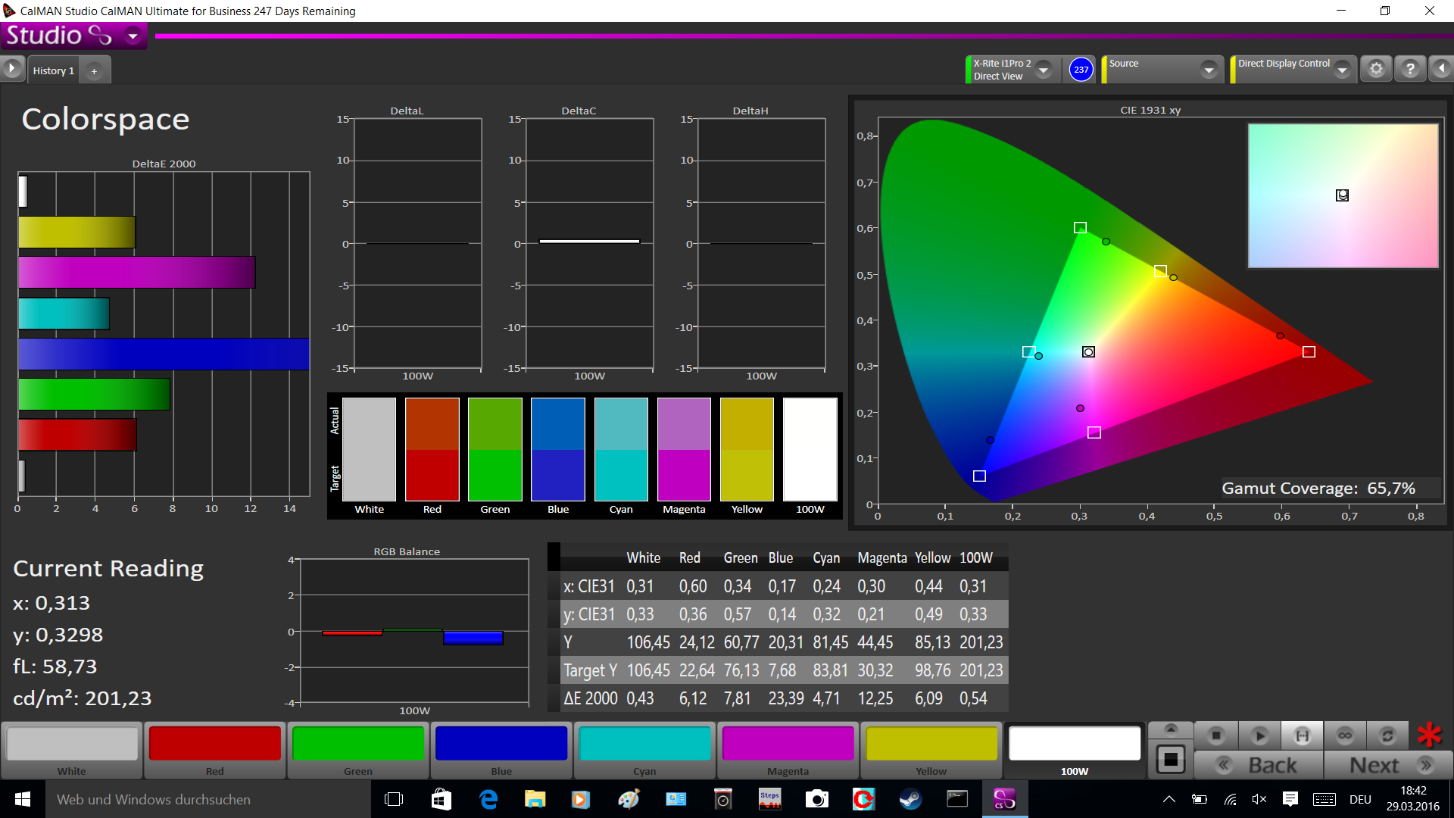
Task: Expand the Source dropdown
Action: [1209, 70]
